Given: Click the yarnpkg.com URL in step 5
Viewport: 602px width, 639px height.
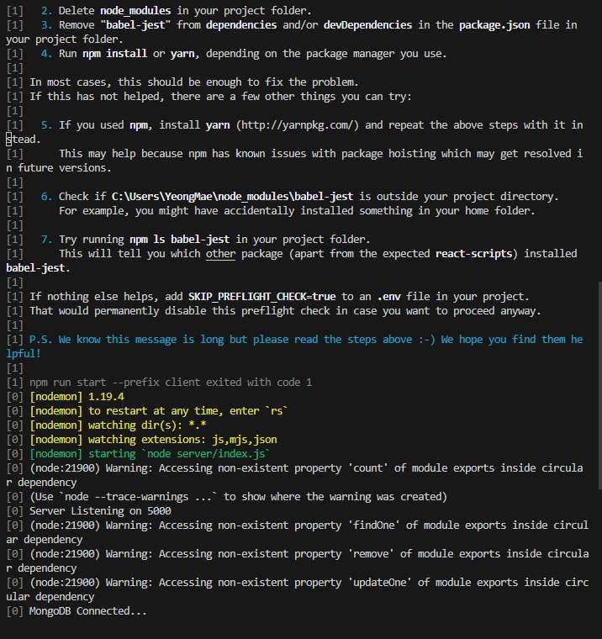Looking at the screenshot, I should tap(297, 125).
